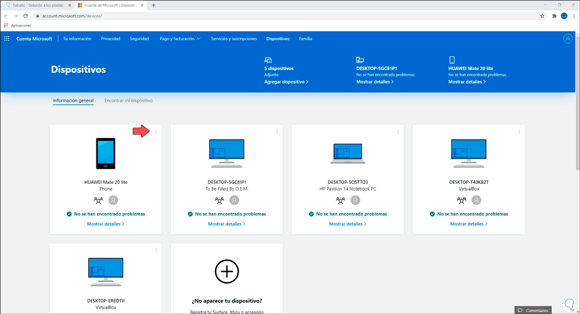Click the account profile avatar in header
Screen dimensions: 580x314
(568, 39)
